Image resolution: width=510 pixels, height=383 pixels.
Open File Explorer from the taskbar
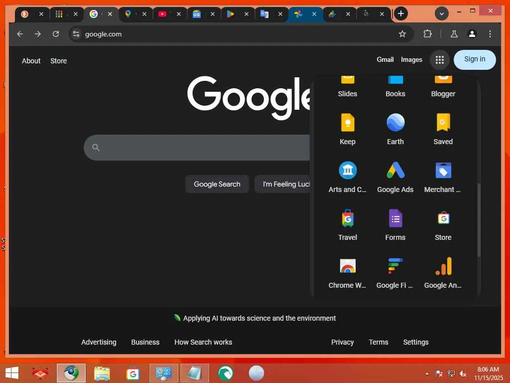coord(102,373)
